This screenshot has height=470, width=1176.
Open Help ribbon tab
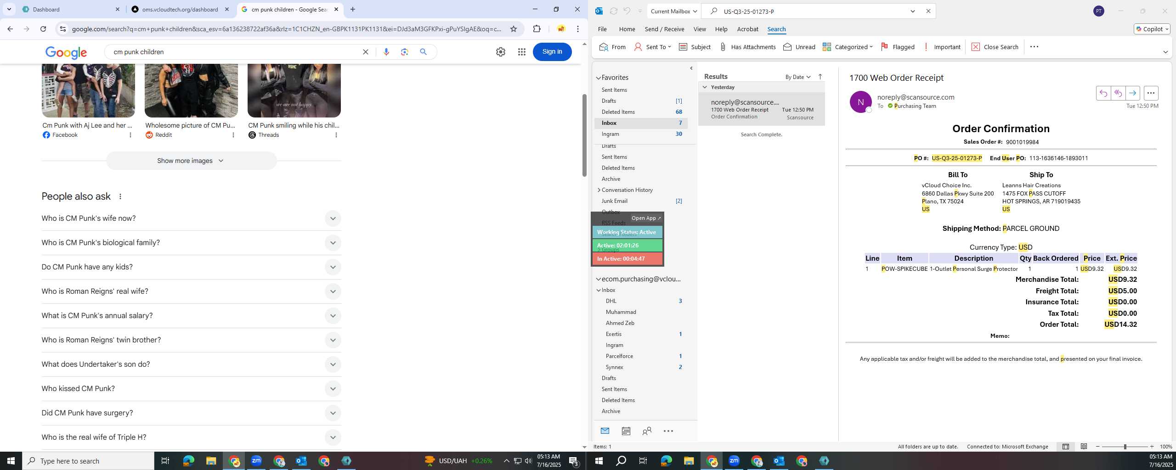[x=721, y=29]
